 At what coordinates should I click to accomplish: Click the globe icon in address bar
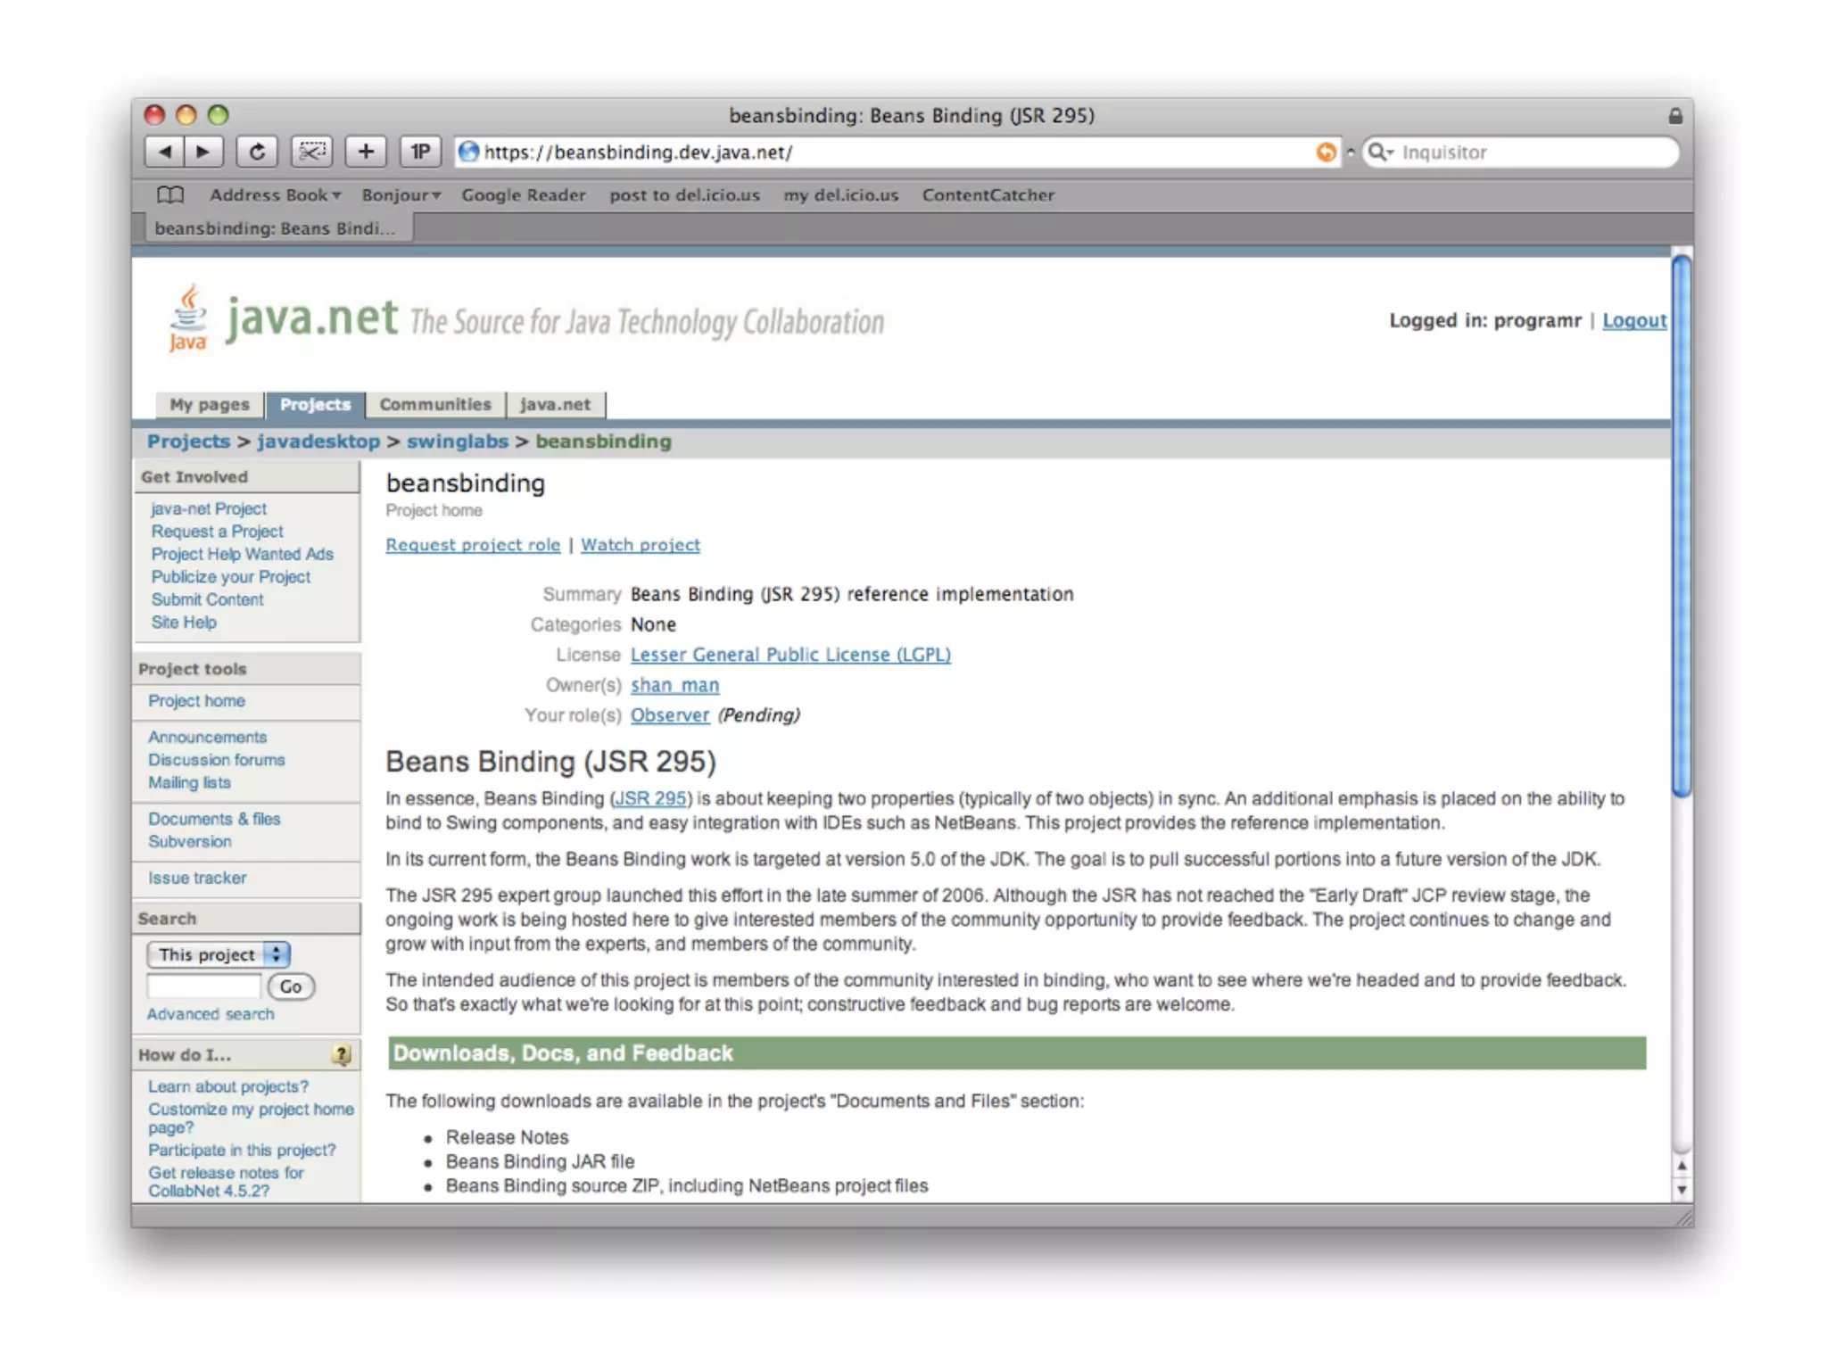tap(468, 153)
